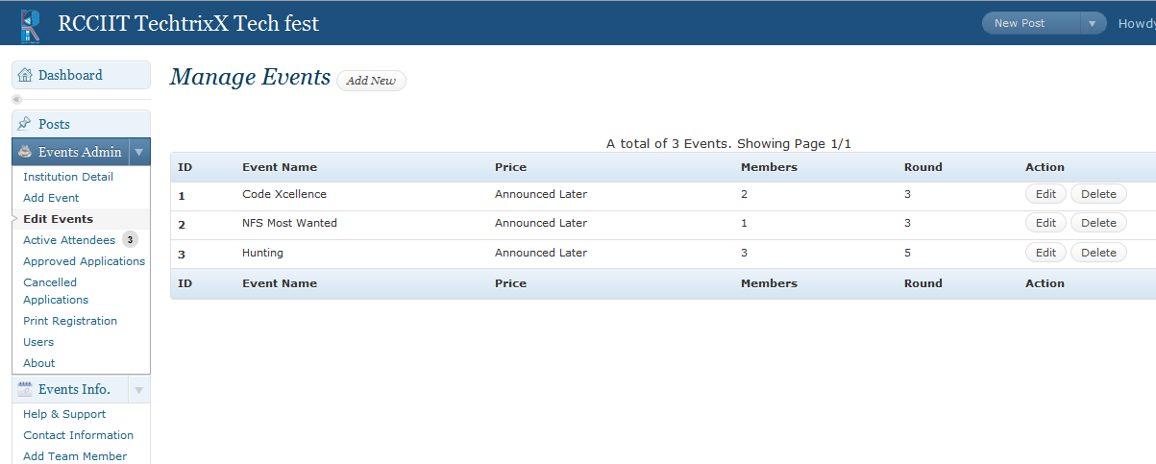
Task: Click the Posts pushpin icon
Action: (25, 124)
